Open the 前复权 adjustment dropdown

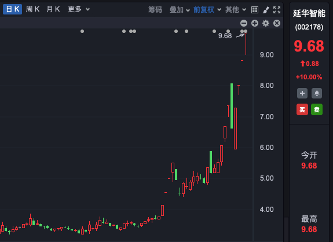click(207, 9)
